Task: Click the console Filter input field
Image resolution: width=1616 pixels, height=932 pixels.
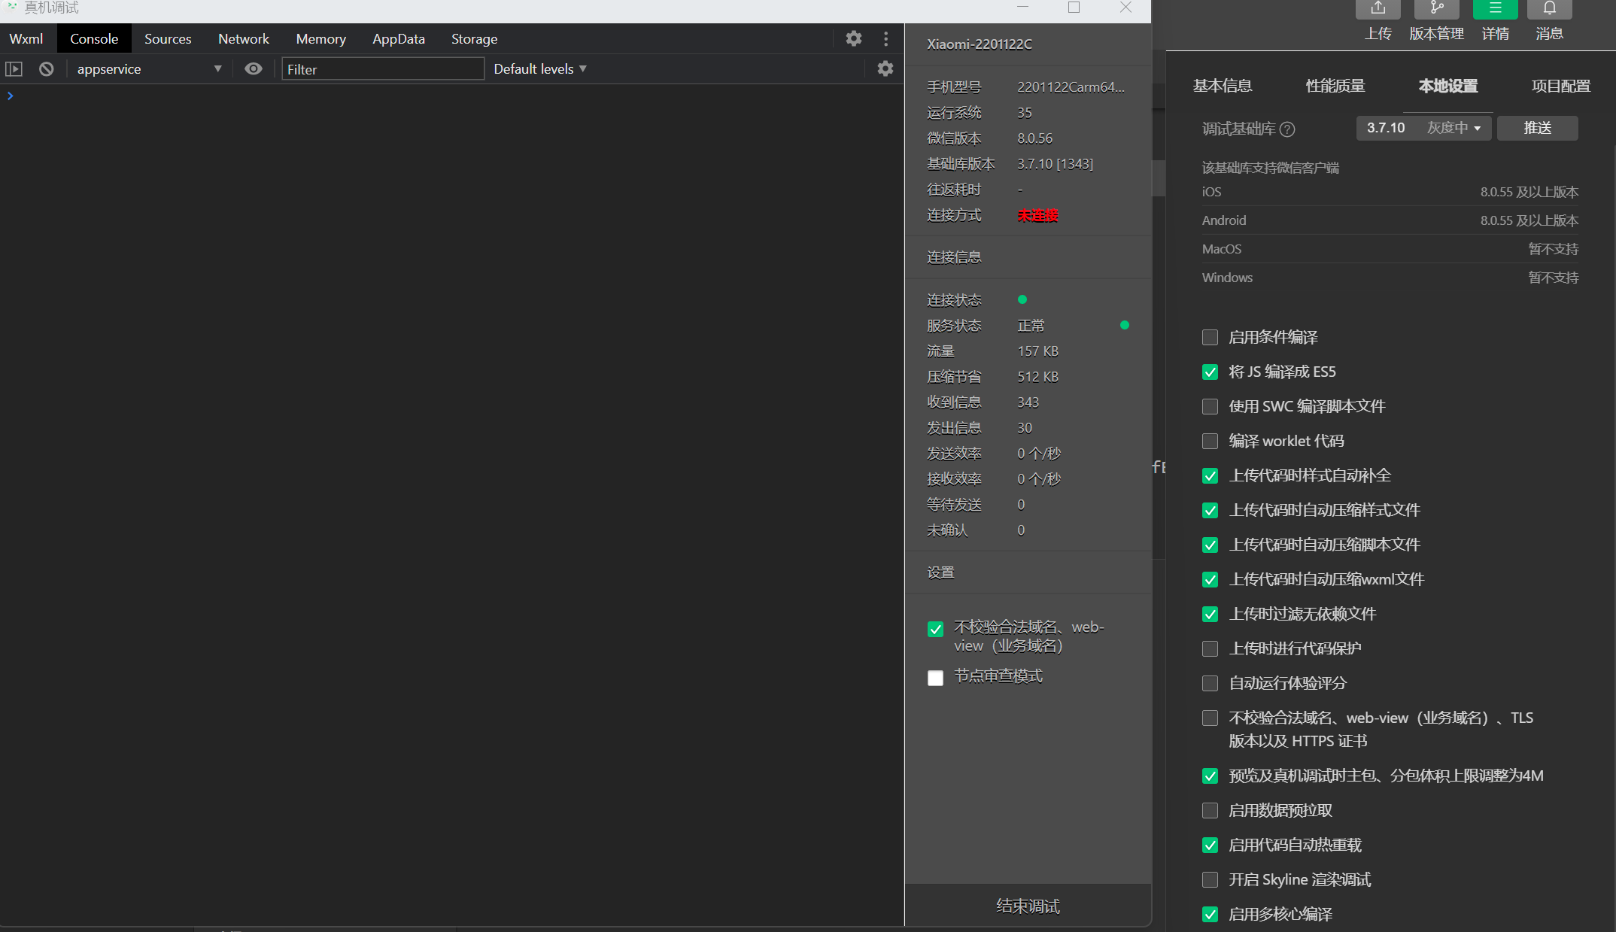Action: point(382,69)
